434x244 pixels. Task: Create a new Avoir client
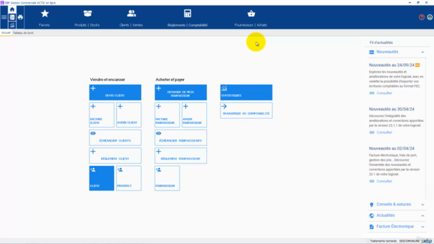click(129, 115)
